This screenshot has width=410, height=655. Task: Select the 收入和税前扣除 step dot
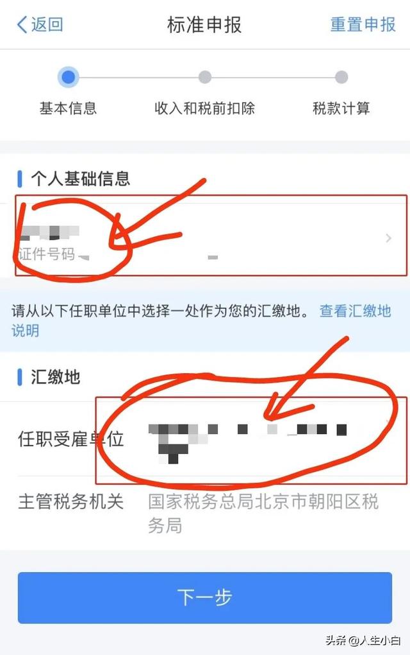coord(204,77)
